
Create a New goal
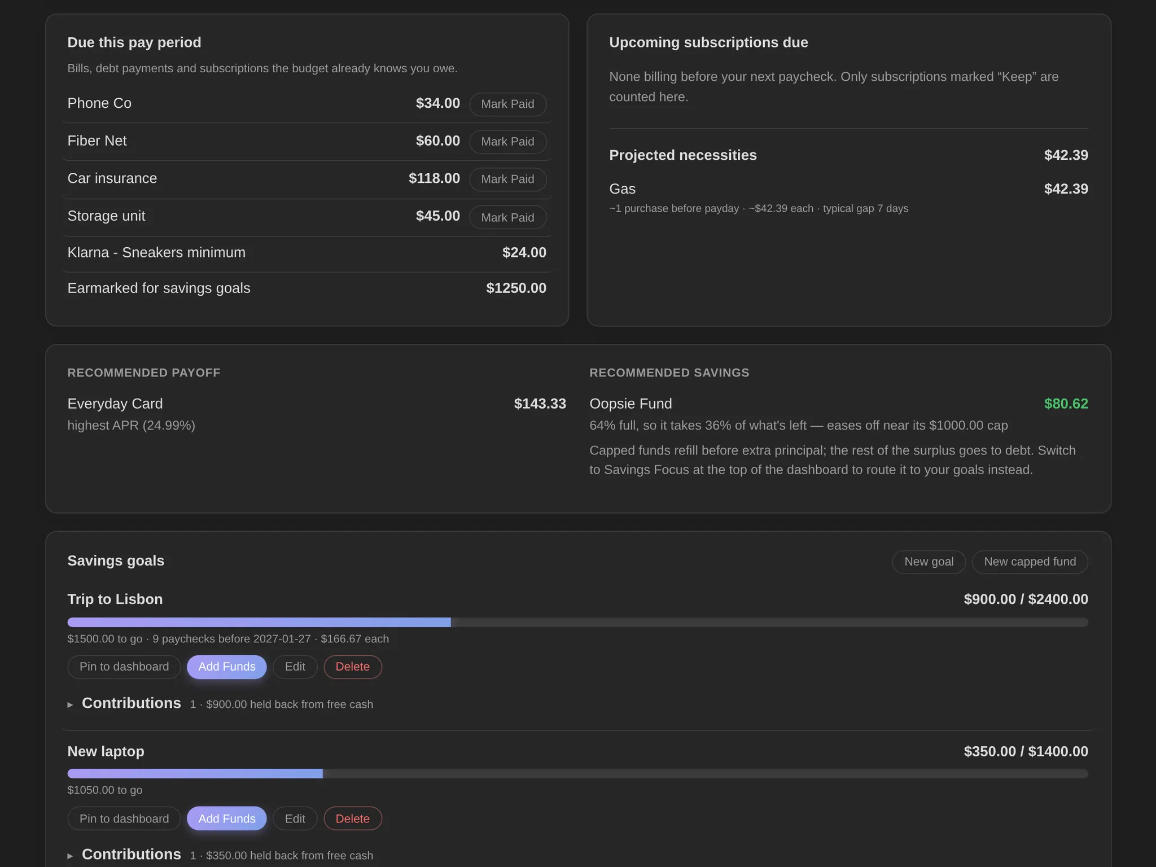tap(929, 562)
